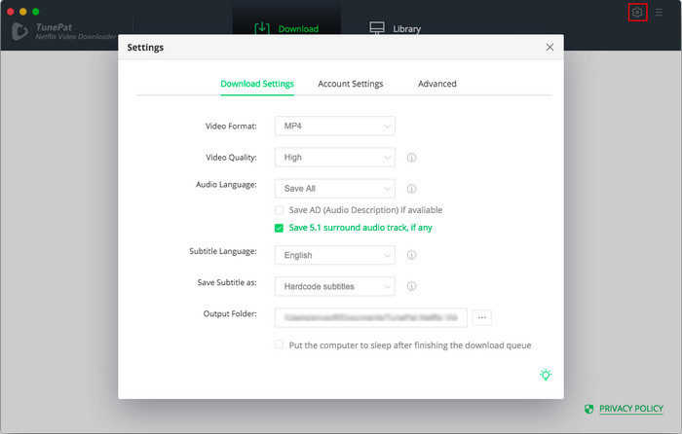Click the privacy policy shield icon
This screenshot has height=434, width=682.
[588, 409]
